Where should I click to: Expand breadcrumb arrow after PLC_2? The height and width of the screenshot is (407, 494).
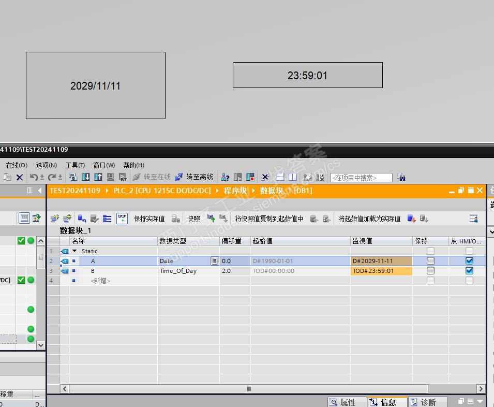[x=217, y=191]
